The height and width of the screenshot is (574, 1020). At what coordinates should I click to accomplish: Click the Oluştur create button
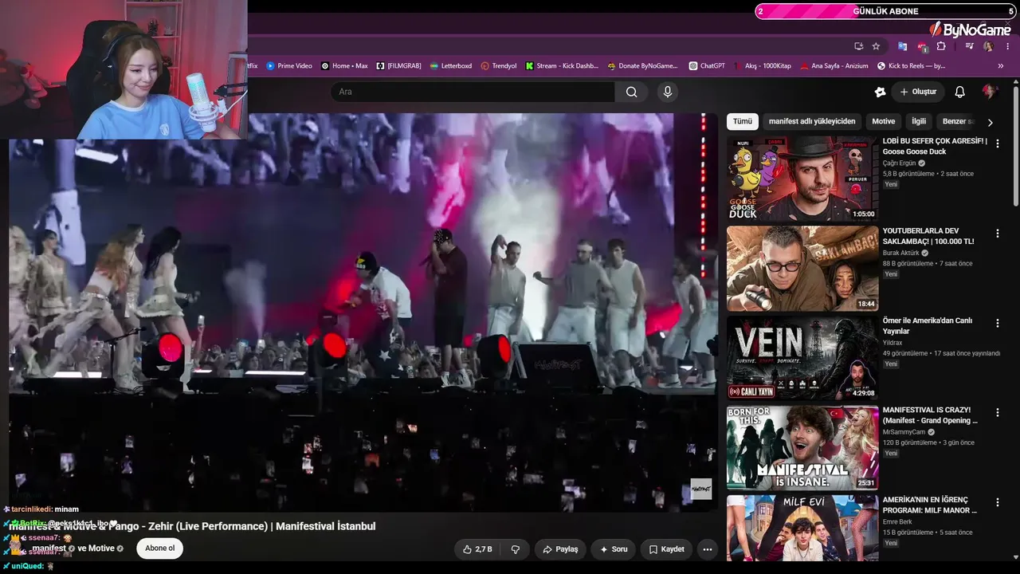click(x=918, y=92)
